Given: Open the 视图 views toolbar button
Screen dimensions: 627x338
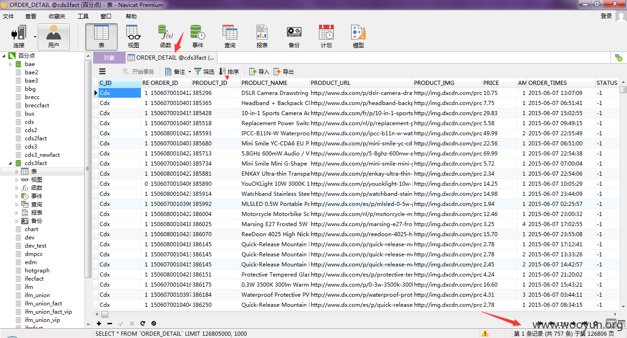Looking at the screenshot, I should tap(134, 37).
